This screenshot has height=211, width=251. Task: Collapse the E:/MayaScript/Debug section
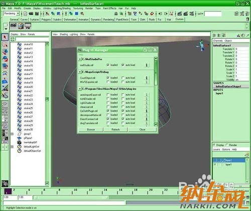(x=80, y=72)
